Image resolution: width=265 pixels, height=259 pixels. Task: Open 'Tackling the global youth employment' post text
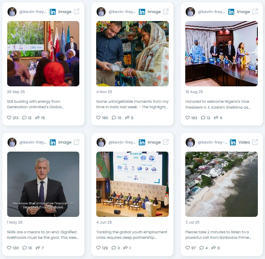click(132, 235)
